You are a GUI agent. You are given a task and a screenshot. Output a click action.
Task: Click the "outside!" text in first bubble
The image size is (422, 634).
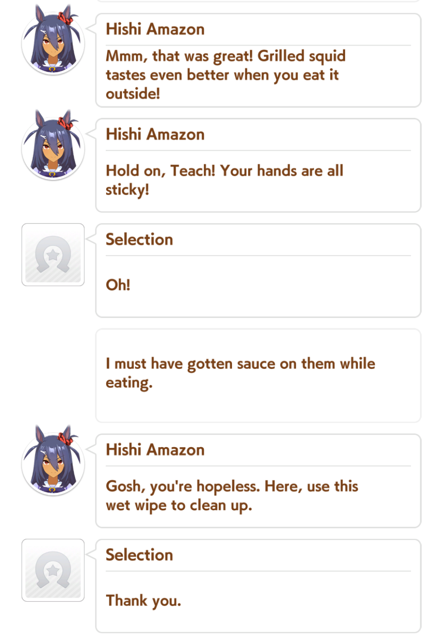click(x=133, y=93)
